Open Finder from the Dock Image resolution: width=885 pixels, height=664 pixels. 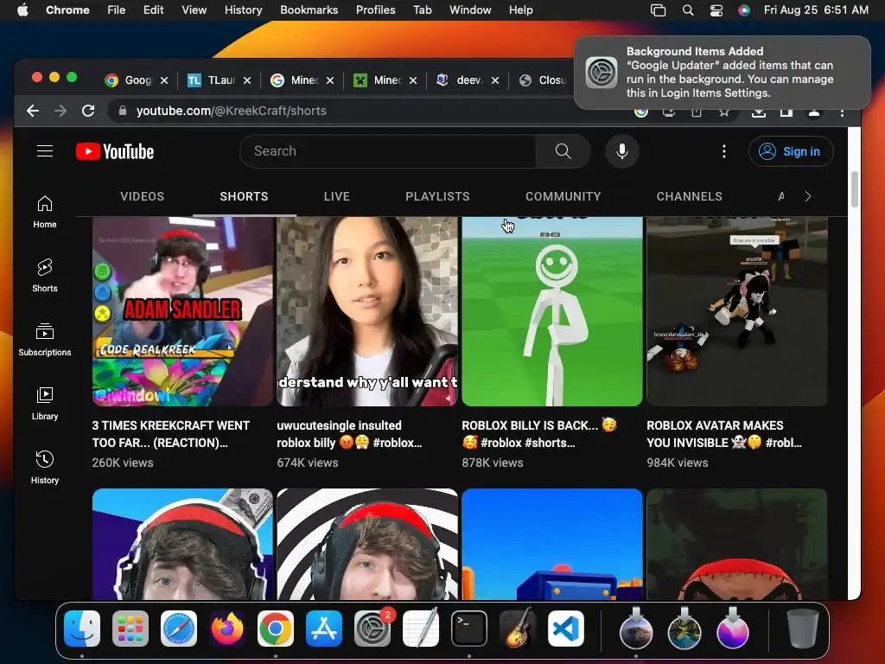click(x=82, y=629)
